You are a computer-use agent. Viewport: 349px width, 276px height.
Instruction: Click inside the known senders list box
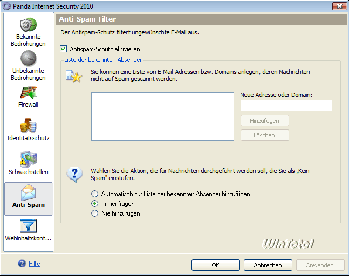click(x=162, y=116)
